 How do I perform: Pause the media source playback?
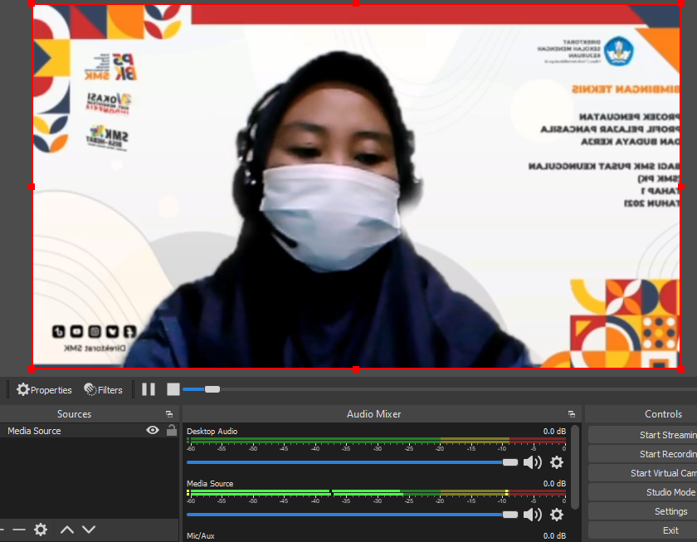[149, 389]
